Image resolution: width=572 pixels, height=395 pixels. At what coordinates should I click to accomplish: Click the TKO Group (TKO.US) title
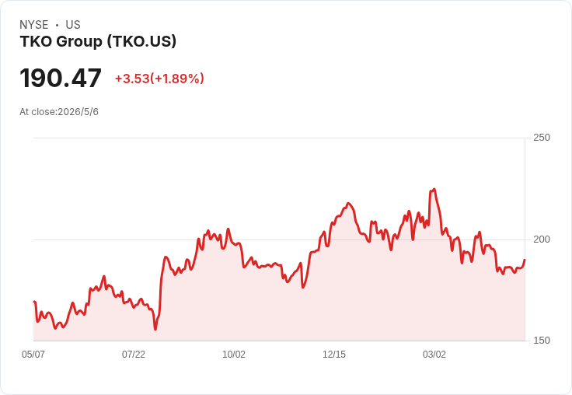98,41
